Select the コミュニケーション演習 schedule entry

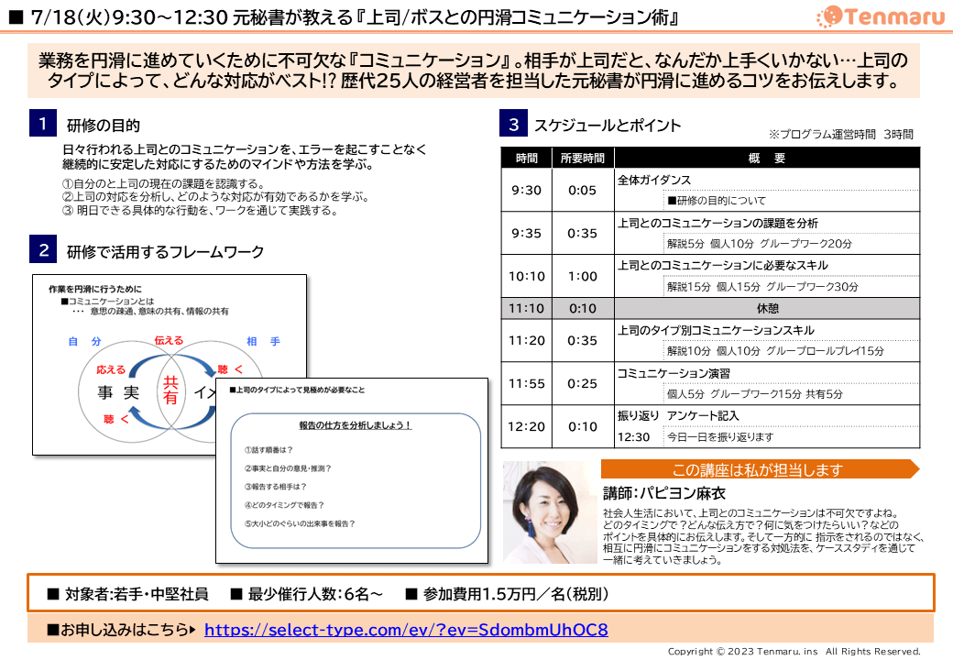coord(674,373)
